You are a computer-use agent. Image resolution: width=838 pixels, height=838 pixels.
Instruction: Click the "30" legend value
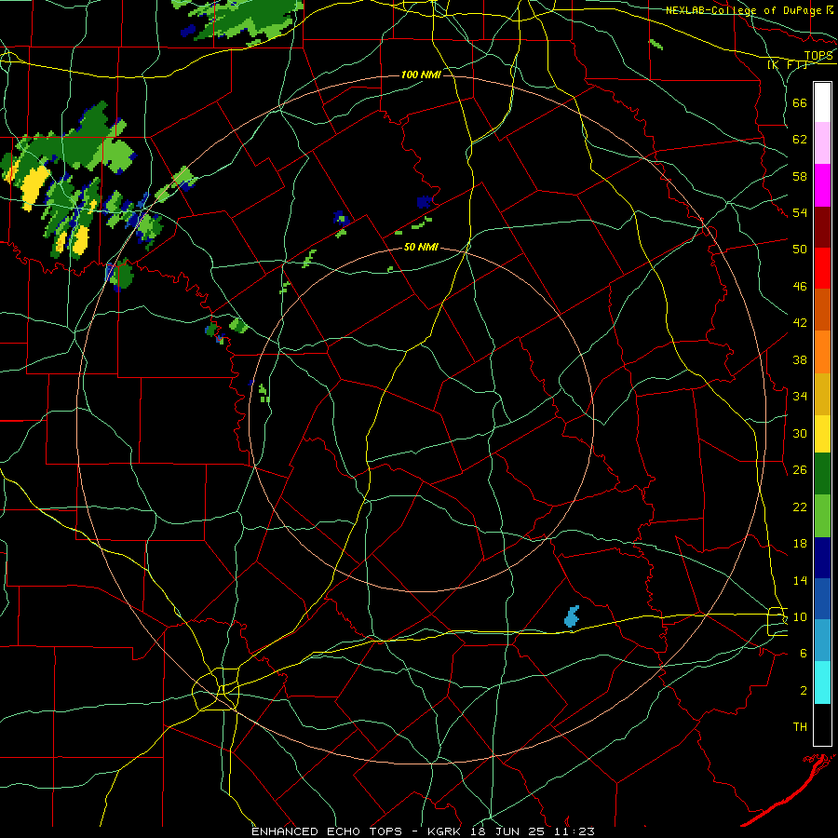click(x=800, y=433)
